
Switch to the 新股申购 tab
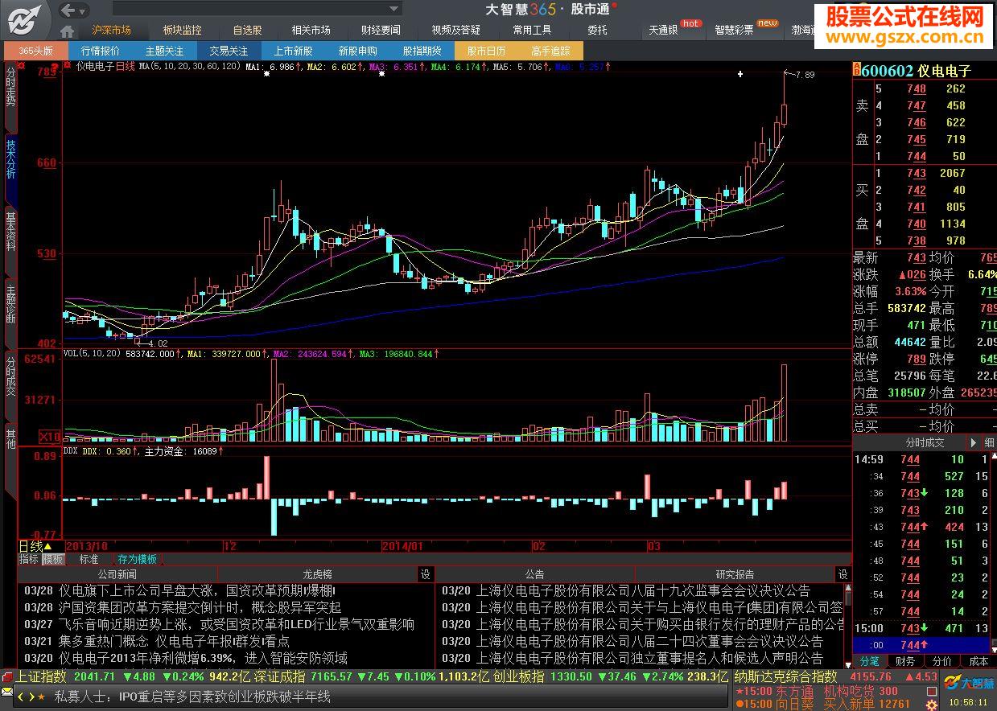[358, 51]
